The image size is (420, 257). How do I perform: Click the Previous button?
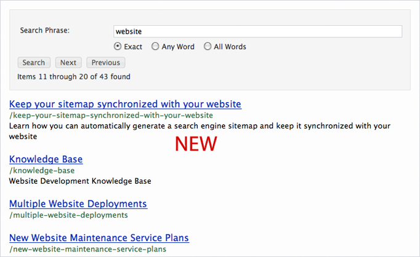[x=106, y=63]
